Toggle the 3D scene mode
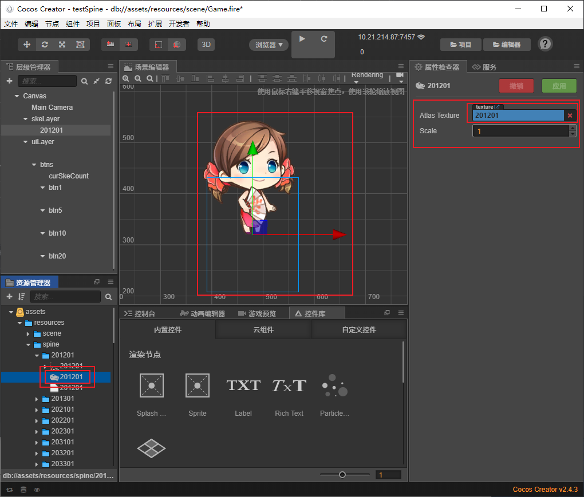The height and width of the screenshot is (497, 584). pos(206,45)
